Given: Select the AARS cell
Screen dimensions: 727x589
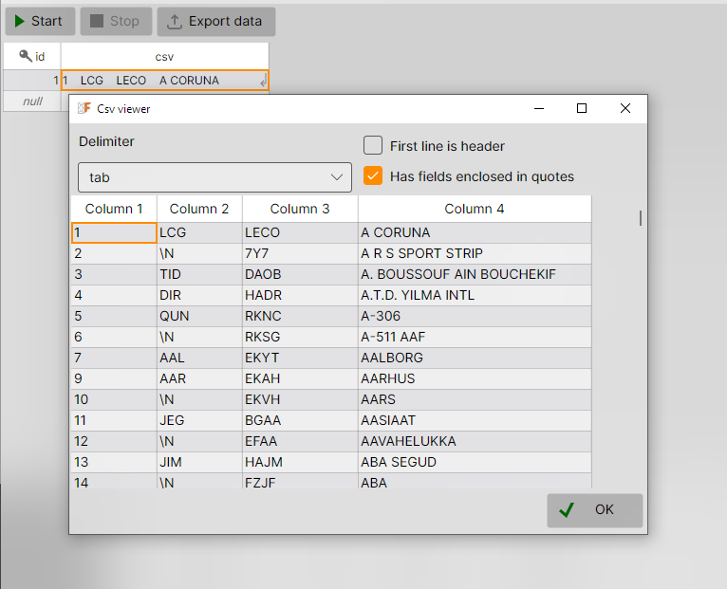Looking at the screenshot, I should pyautogui.click(x=475, y=399).
